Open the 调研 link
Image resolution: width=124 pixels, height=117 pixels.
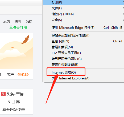[18, 21]
